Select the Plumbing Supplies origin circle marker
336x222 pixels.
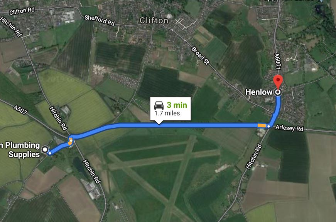click(45, 149)
